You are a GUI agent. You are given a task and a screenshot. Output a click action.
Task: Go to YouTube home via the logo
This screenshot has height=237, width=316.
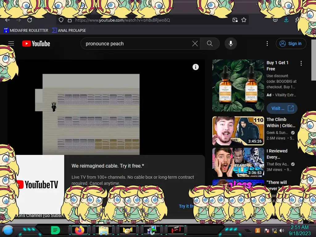[36, 44]
